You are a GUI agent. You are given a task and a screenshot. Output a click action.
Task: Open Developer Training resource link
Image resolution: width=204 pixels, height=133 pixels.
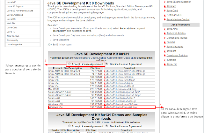click(x=177, y=55)
